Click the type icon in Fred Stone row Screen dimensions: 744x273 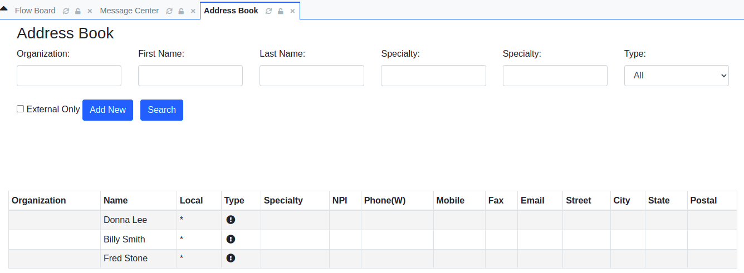[x=231, y=258]
